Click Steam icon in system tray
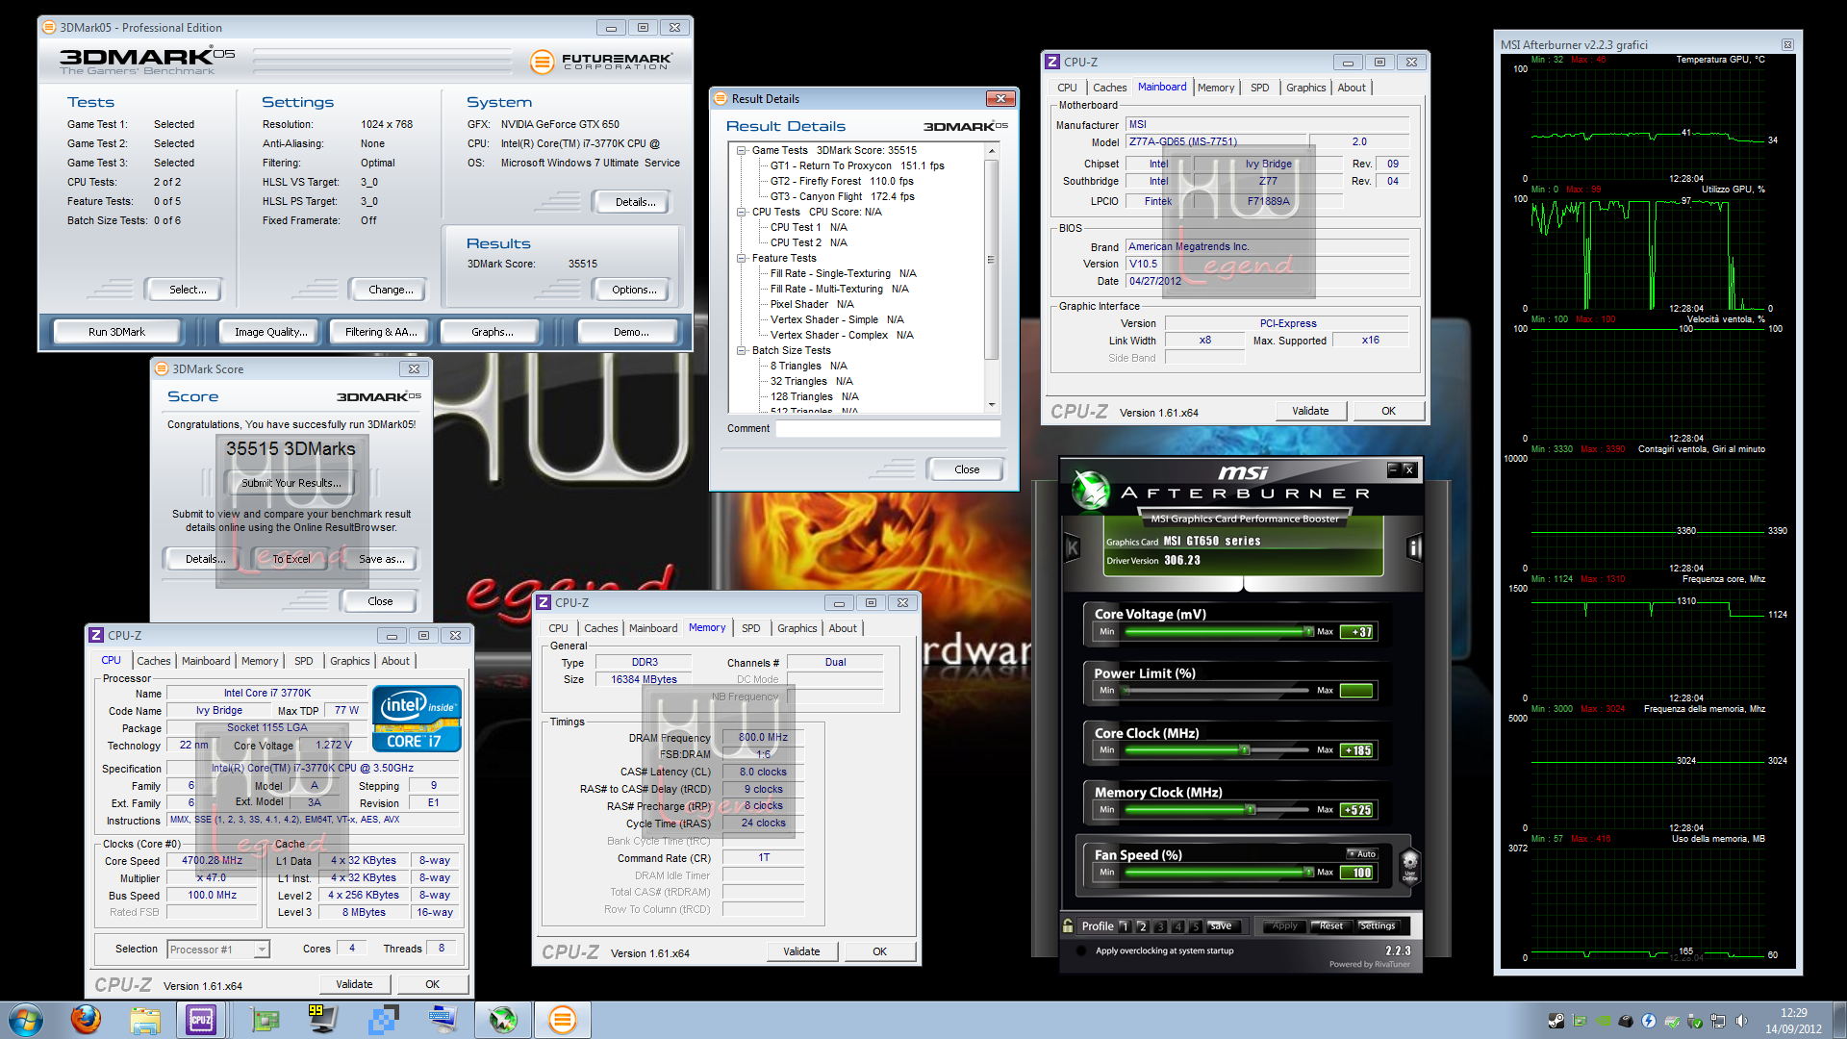Screen dimensions: 1847x1039 [1556, 1021]
